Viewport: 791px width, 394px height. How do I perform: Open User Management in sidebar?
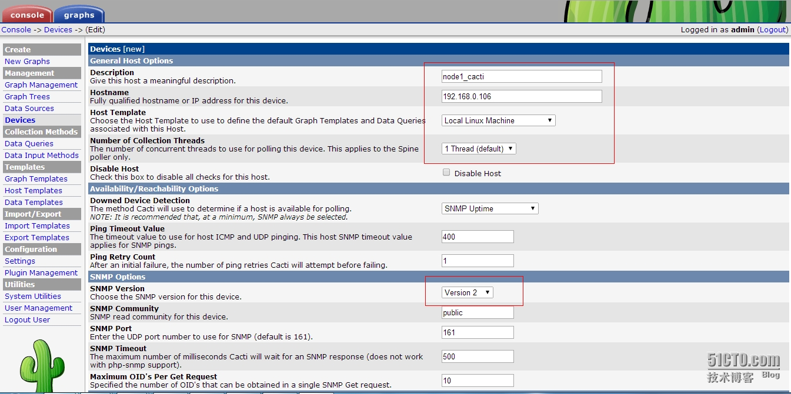(39, 308)
